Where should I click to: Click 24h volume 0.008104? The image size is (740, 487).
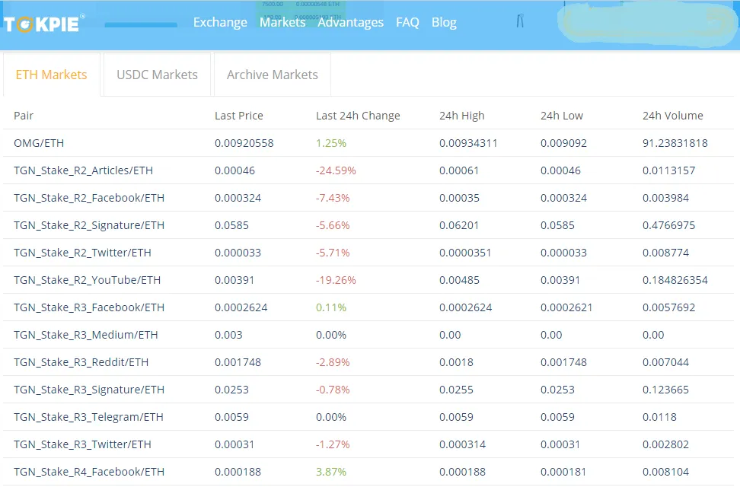point(665,472)
